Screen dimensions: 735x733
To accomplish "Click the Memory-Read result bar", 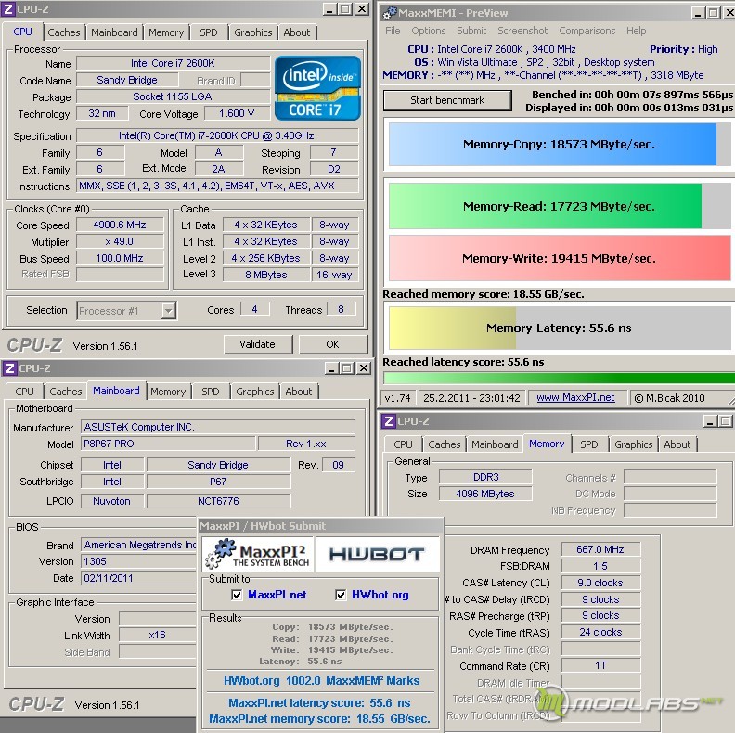I will pos(560,206).
